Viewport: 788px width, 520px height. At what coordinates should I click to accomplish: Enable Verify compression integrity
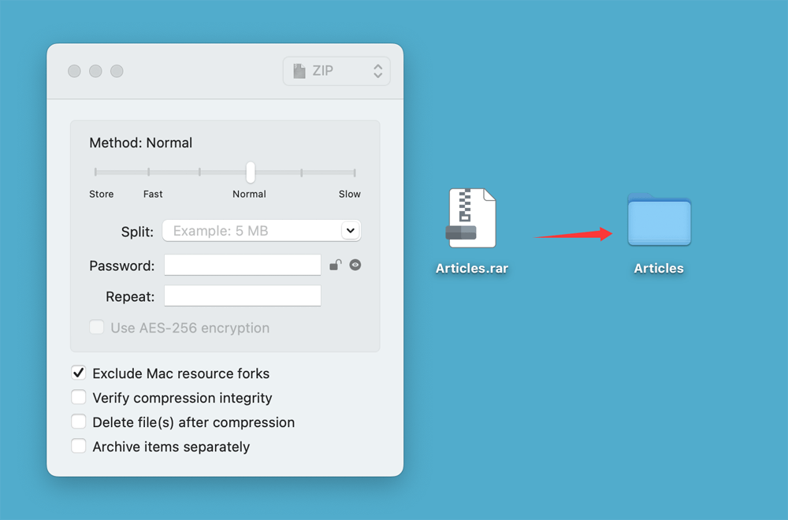point(79,397)
